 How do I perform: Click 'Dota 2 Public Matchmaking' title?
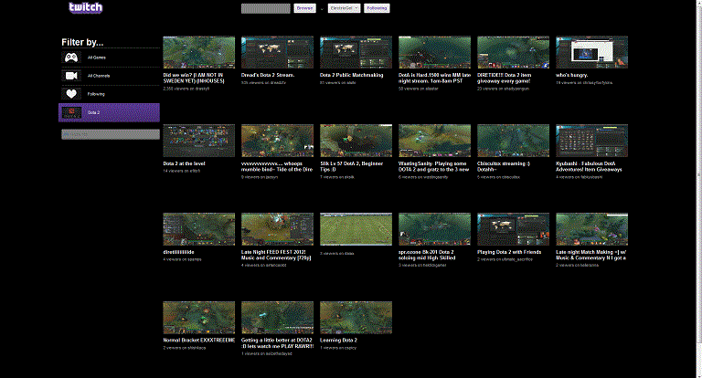(x=351, y=75)
